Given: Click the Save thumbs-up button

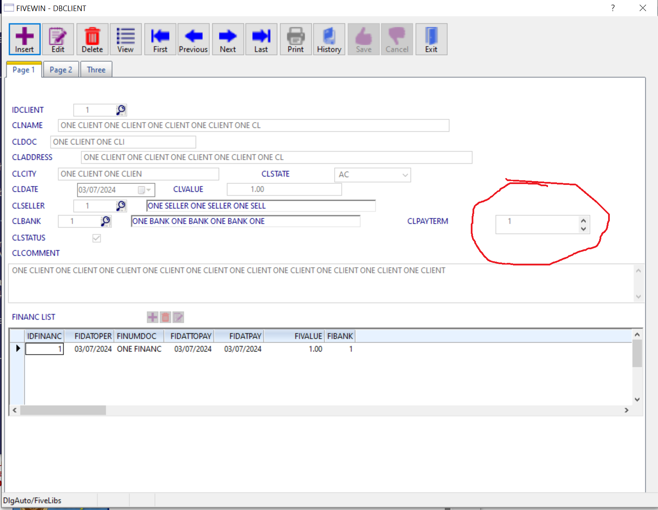Looking at the screenshot, I should pos(363,39).
